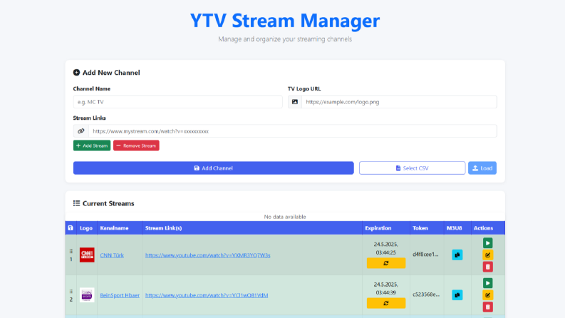Copy the CNN Türk M3U8 link
The width and height of the screenshot is (565, 318).
click(457, 255)
